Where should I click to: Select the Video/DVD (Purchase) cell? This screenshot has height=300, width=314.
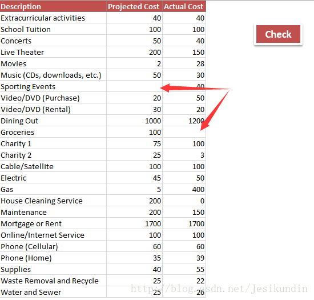53,98
